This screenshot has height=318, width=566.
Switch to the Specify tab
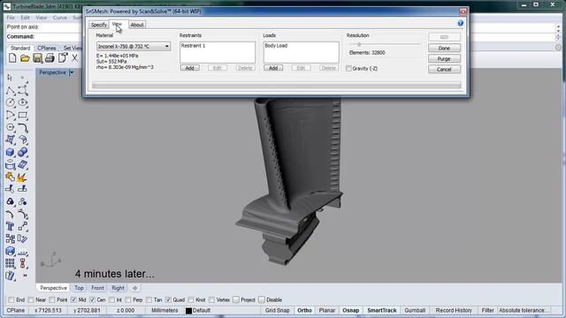point(99,25)
